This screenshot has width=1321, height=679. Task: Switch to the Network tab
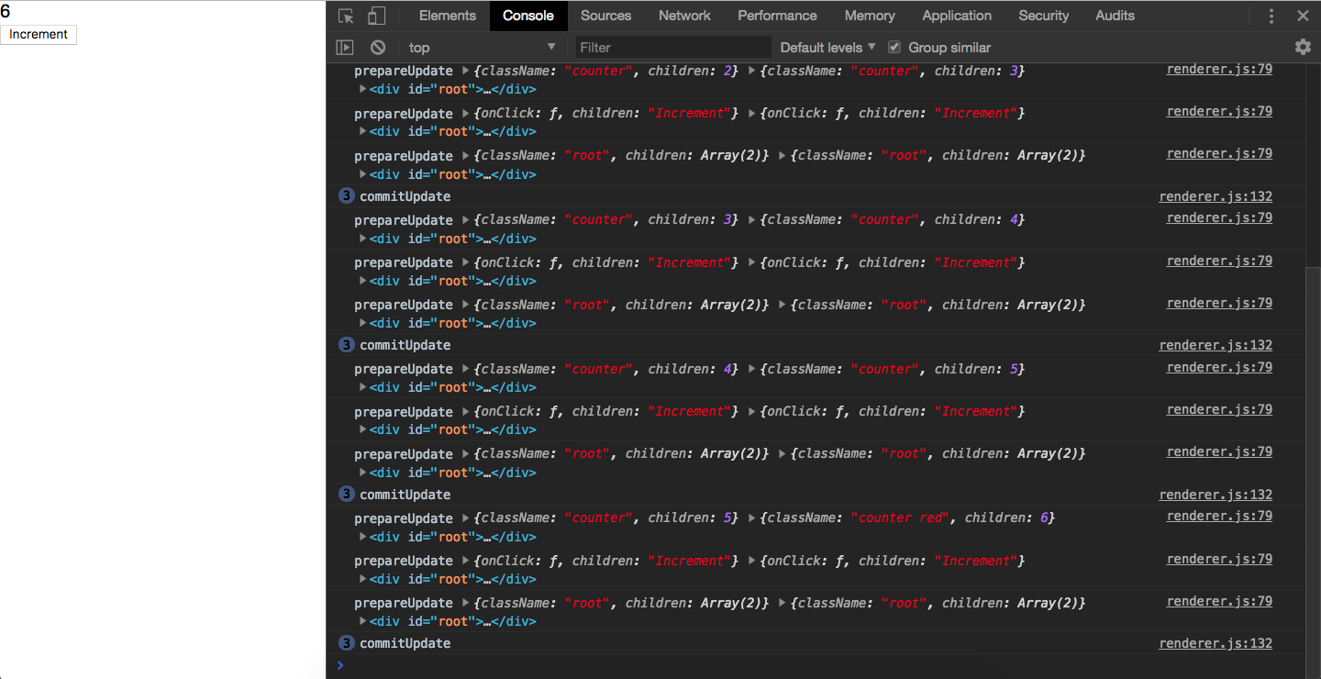[684, 16]
